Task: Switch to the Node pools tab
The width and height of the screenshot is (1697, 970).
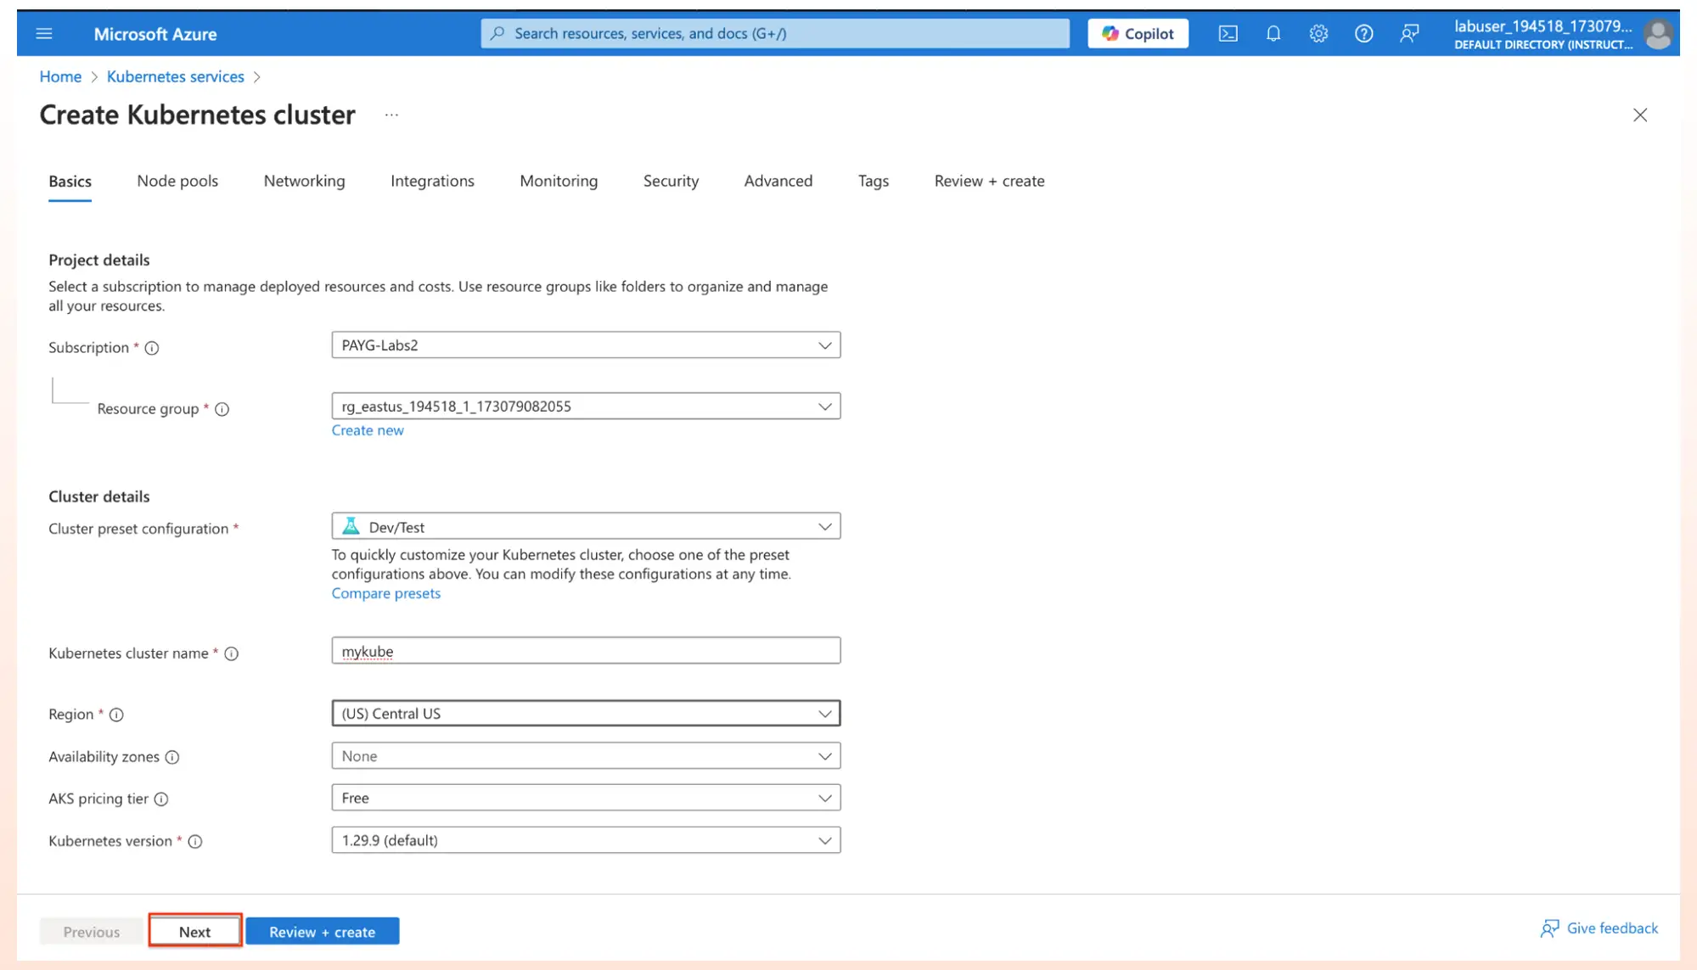Action: [x=177, y=181]
